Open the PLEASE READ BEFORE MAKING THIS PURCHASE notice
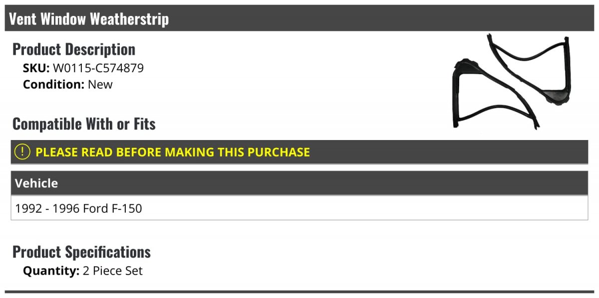The image size is (599, 298). [173, 152]
